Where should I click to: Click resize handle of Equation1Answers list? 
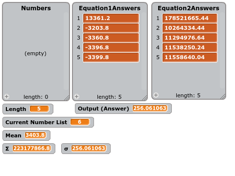(x=144, y=98)
